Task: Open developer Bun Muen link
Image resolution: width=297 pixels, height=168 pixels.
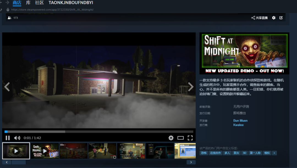Action: 240,121
